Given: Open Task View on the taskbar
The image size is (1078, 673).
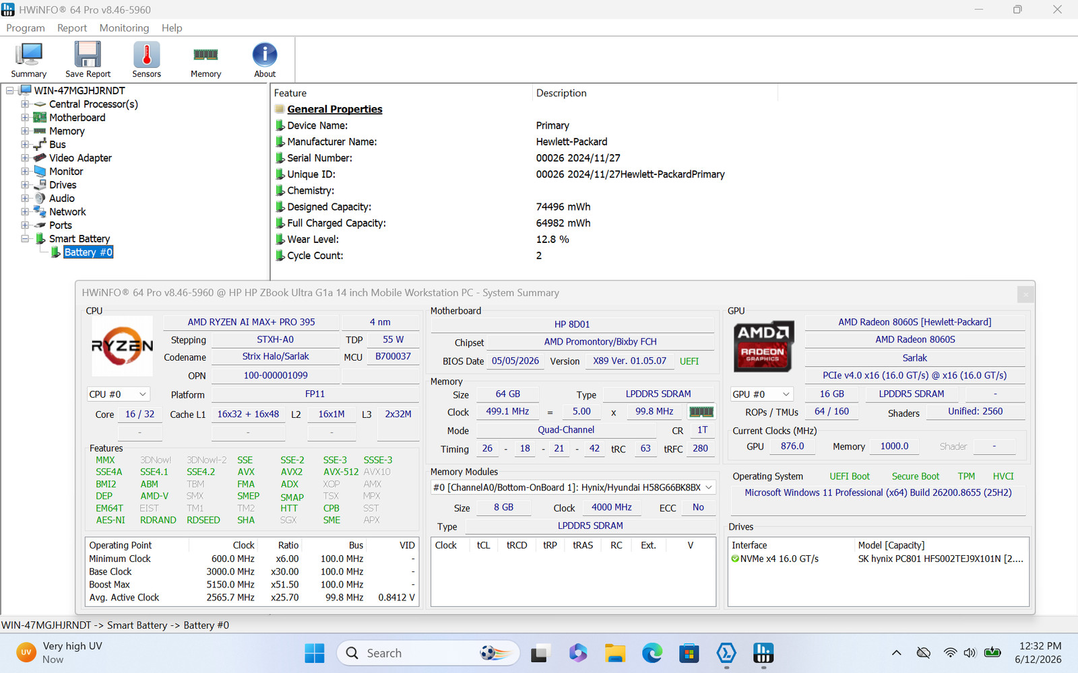Looking at the screenshot, I should pos(540,653).
